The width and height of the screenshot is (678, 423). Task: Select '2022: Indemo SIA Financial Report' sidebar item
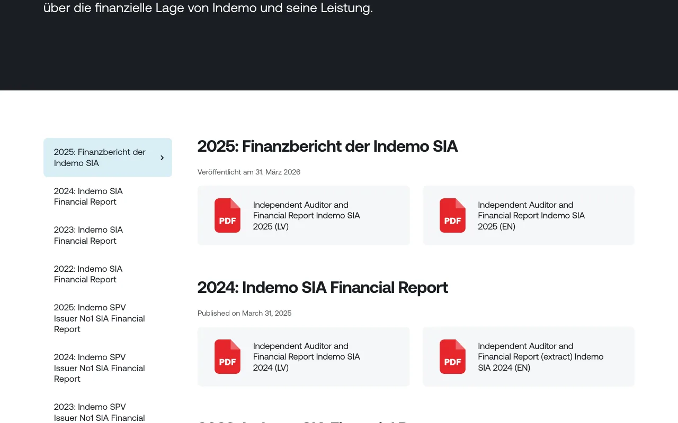pyautogui.click(x=108, y=274)
